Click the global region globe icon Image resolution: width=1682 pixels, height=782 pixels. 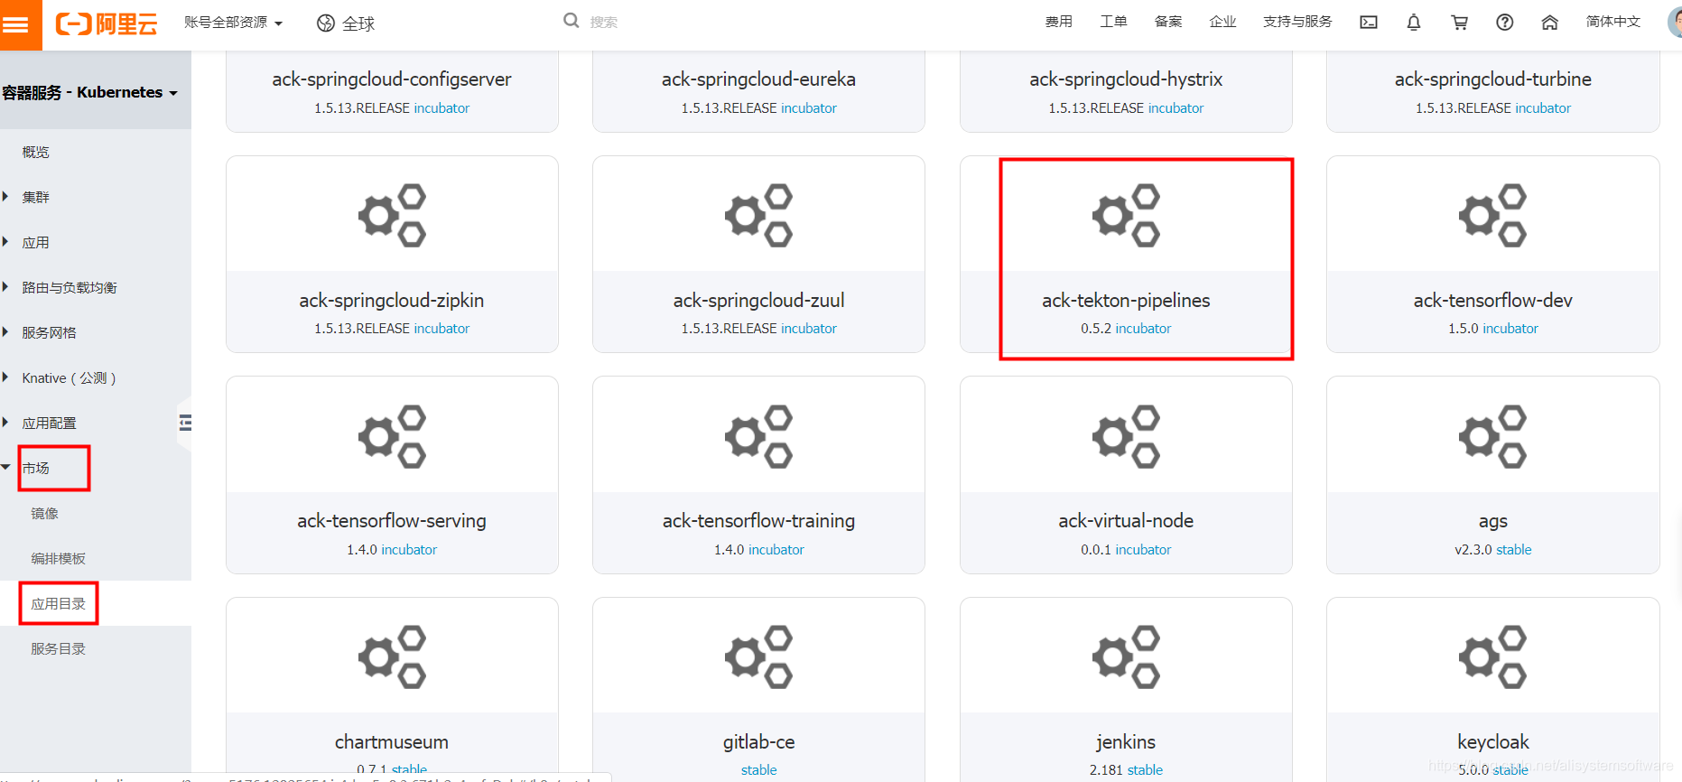tap(326, 23)
